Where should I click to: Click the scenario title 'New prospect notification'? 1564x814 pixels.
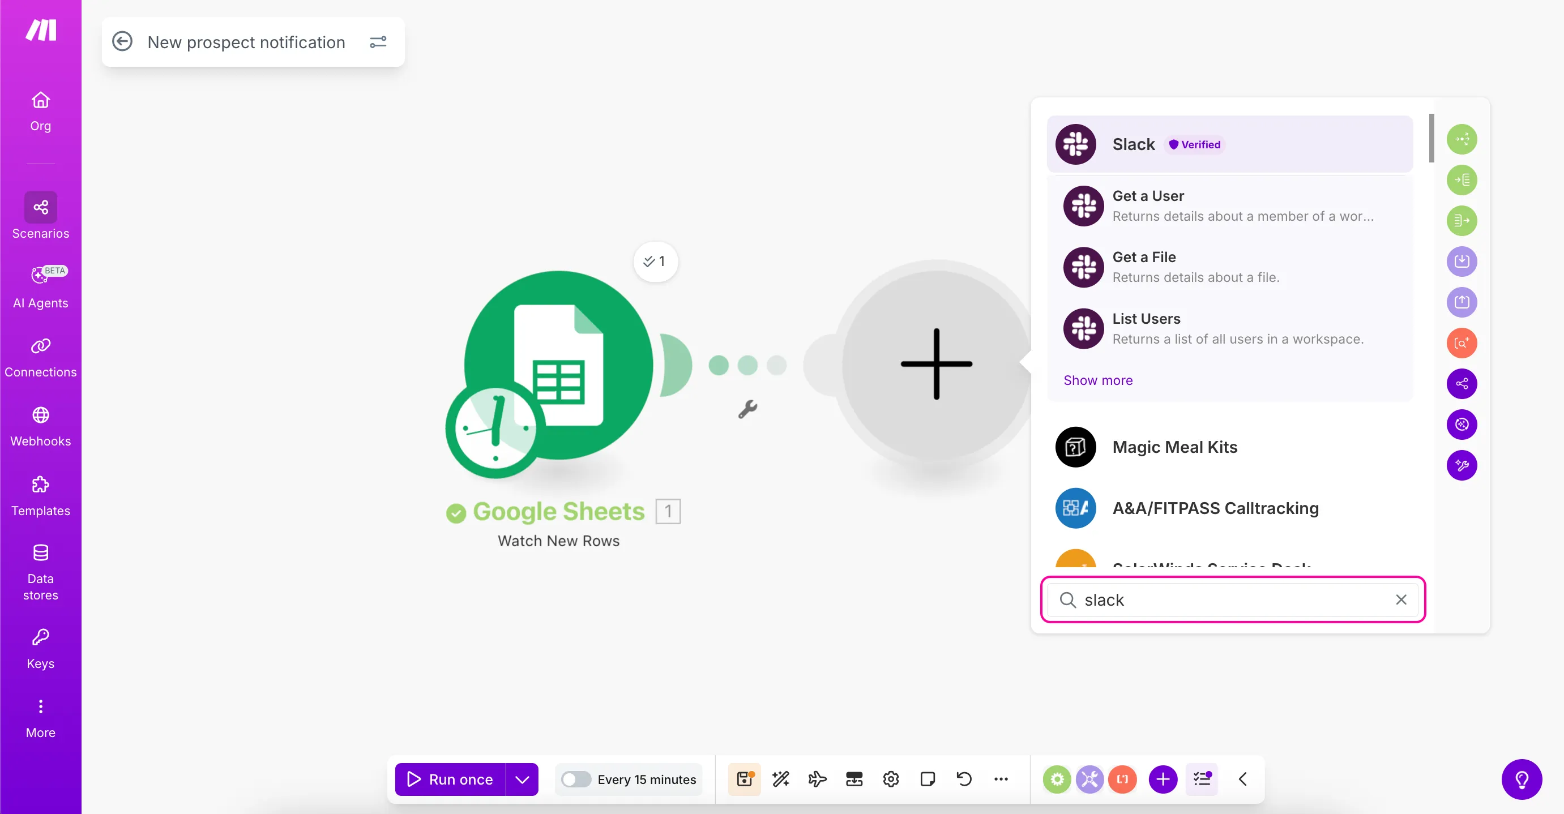(x=246, y=42)
